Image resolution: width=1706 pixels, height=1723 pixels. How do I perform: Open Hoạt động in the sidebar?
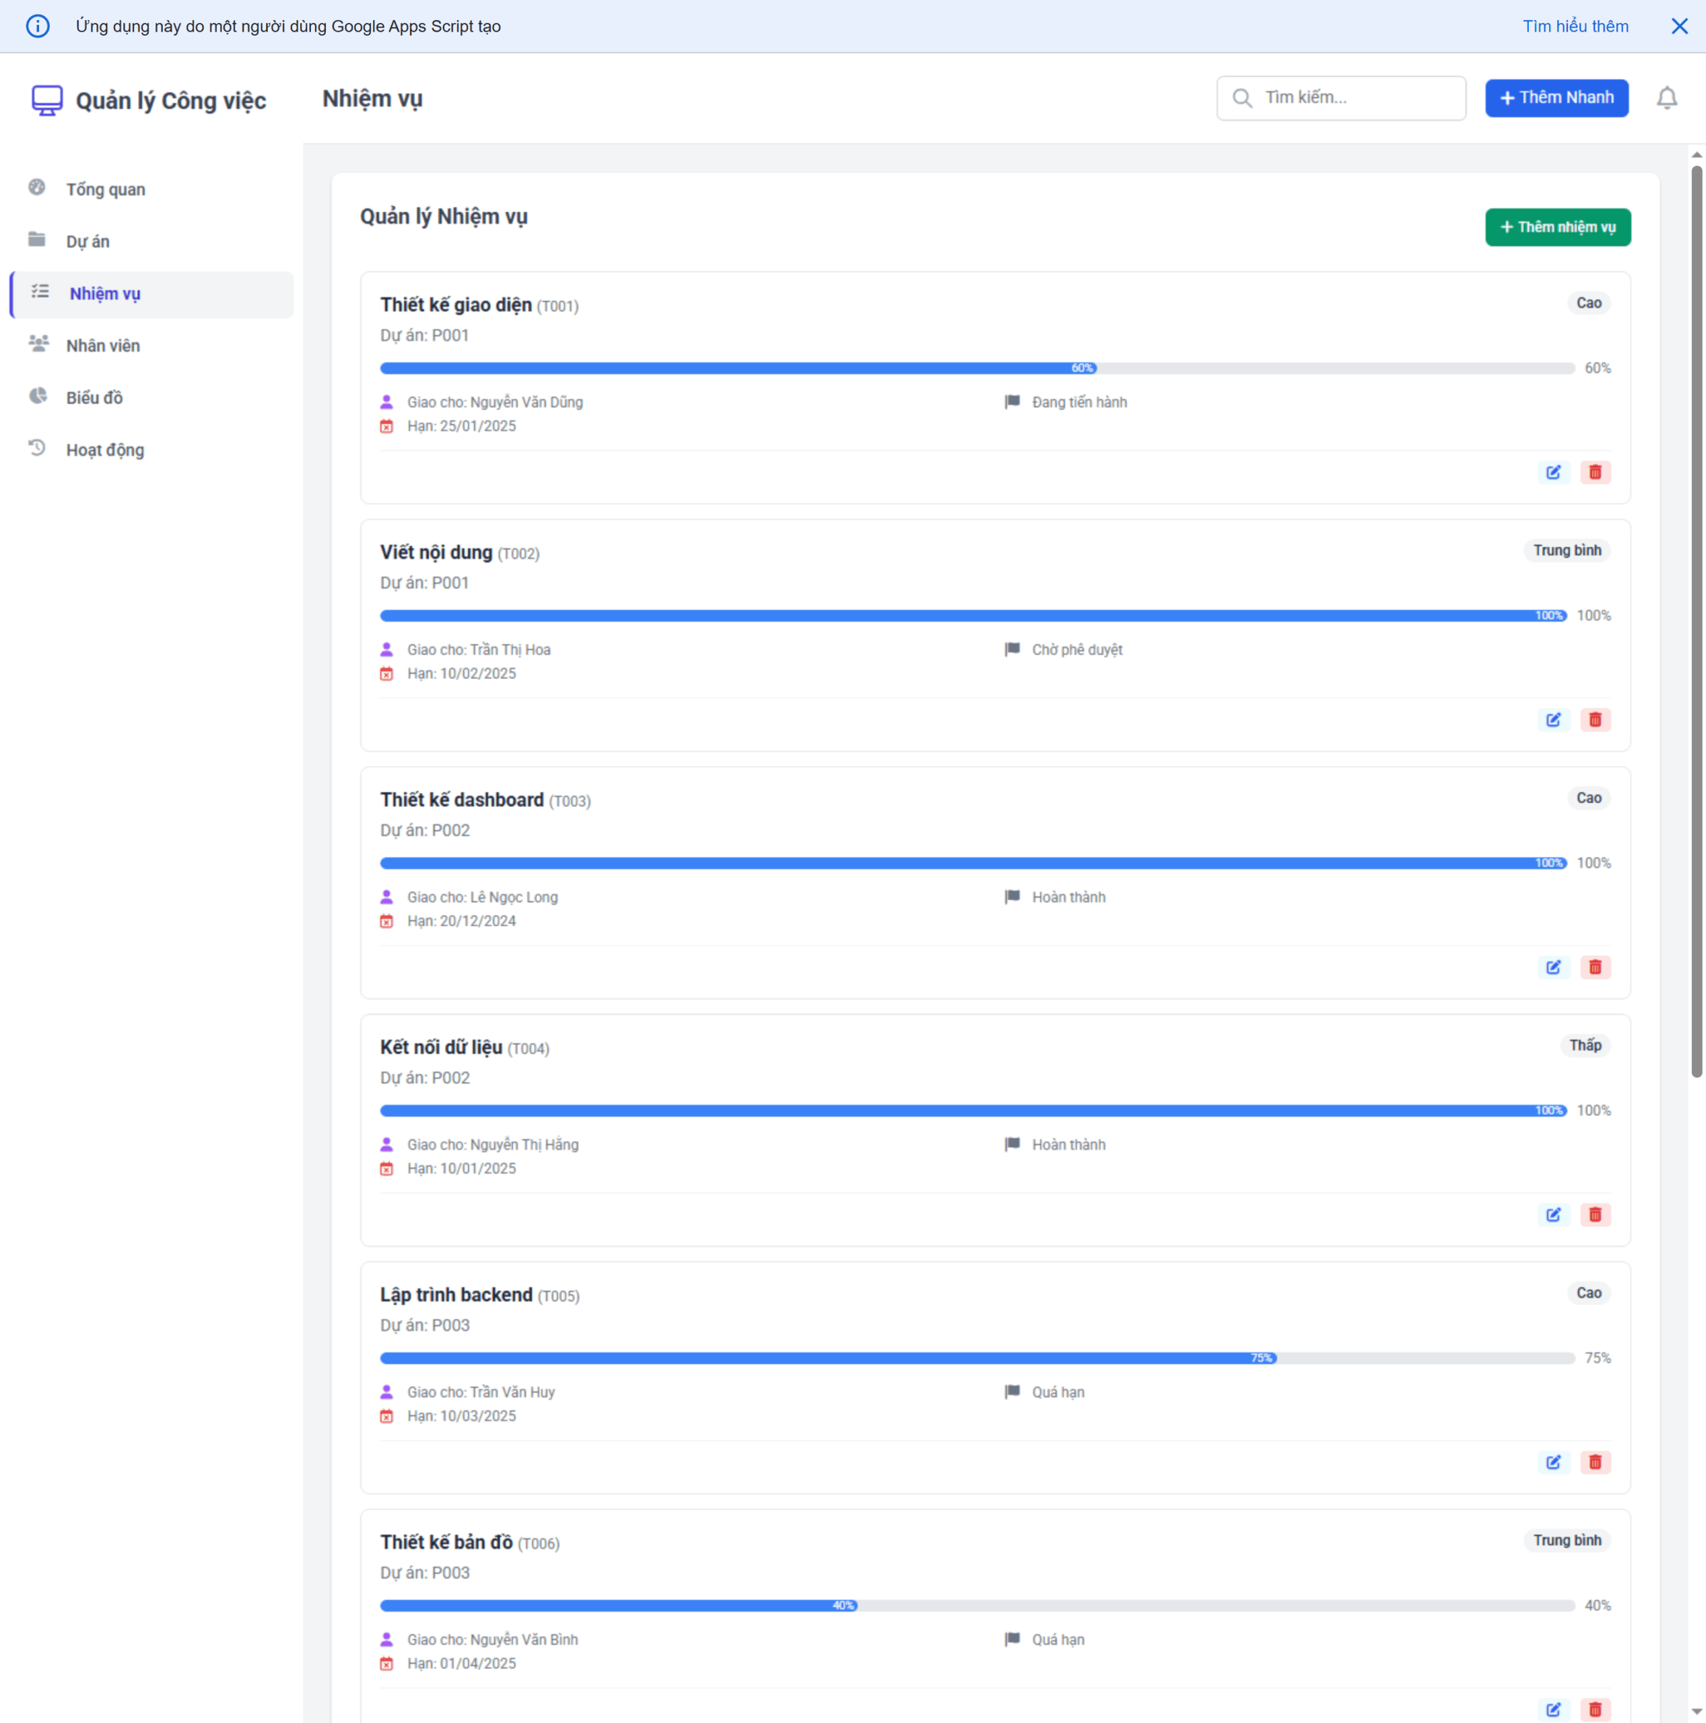coord(104,450)
